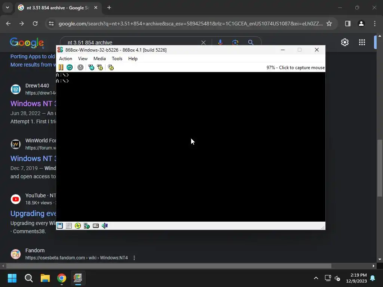Viewport: 383px width, 287px height.
Task: Click Chrome horizontal scrollbar thumb
Action: coord(169,266)
